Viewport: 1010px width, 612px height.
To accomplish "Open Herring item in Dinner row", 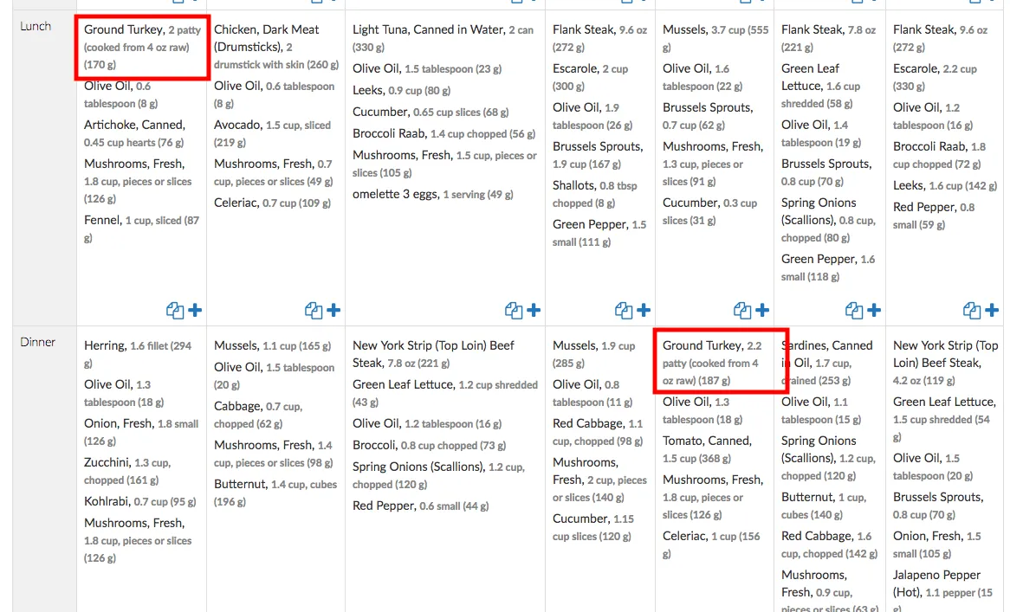I will 104,345.
